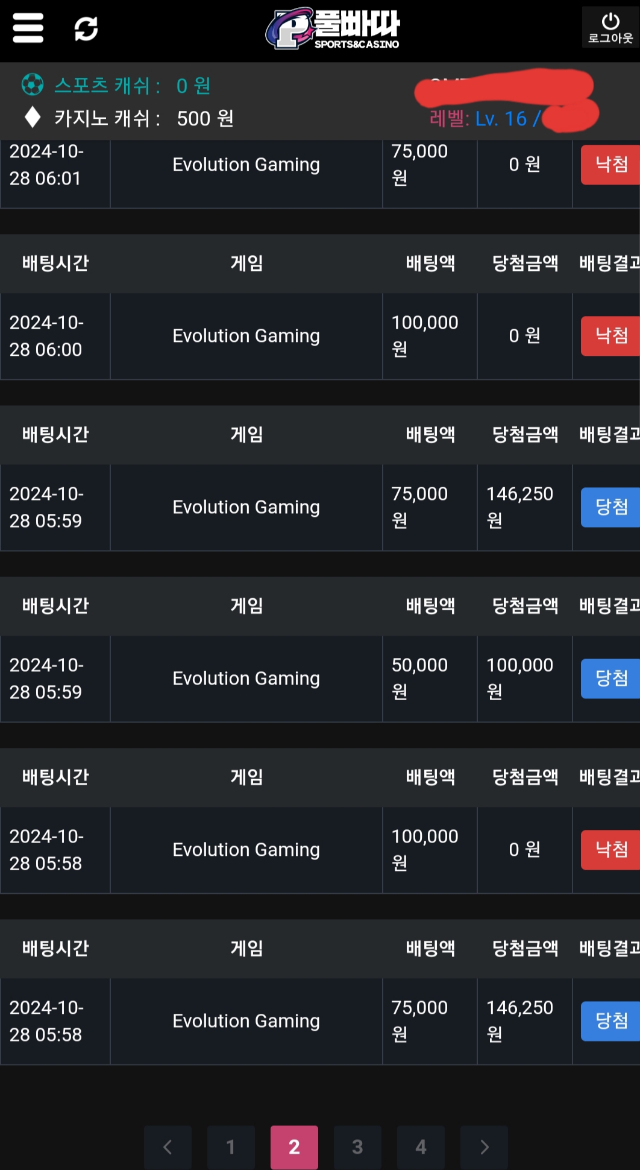Tap the site logo in the header
This screenshot has height=1170, width=640.
tap(333, 28)
